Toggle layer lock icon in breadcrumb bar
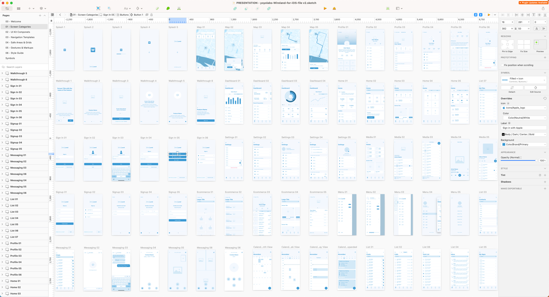Screen dimensions: 549x297 point(152,15)
